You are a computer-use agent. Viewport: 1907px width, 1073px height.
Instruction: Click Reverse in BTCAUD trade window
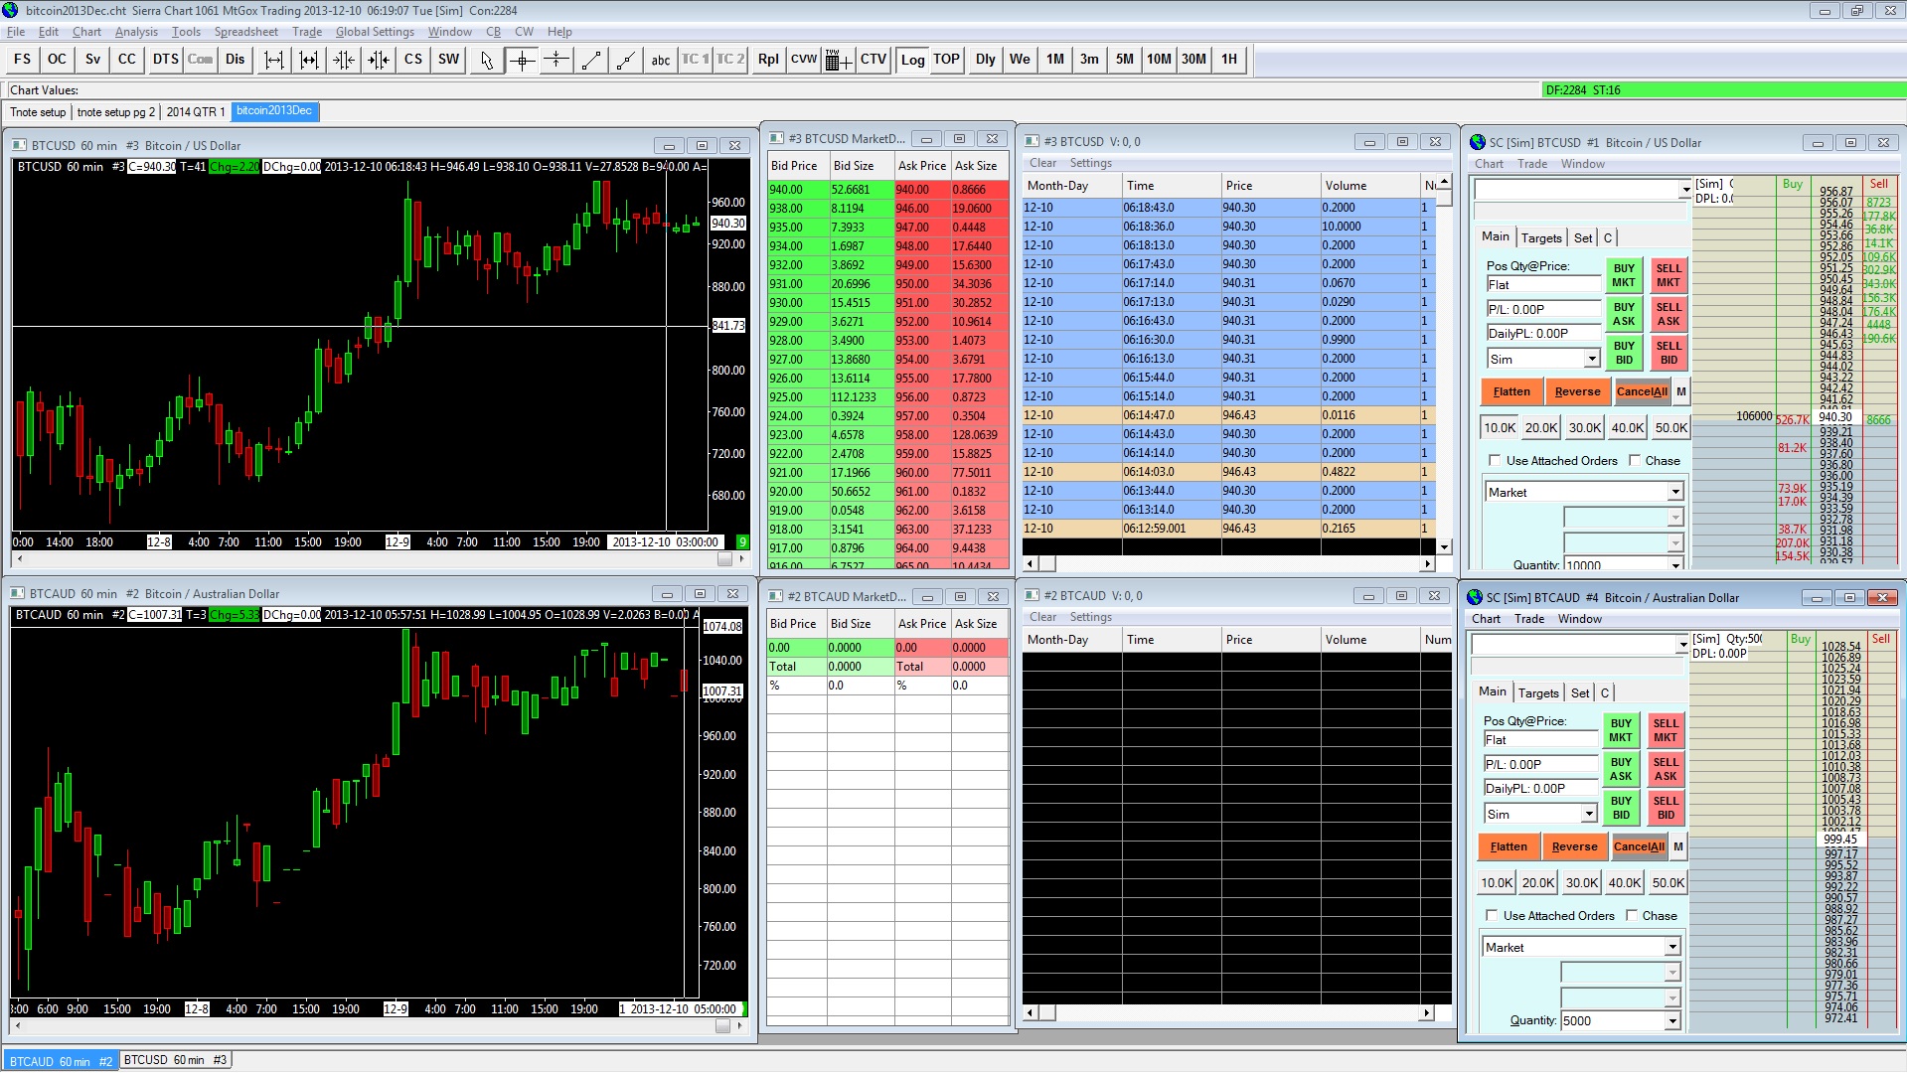coord(1574,846)
